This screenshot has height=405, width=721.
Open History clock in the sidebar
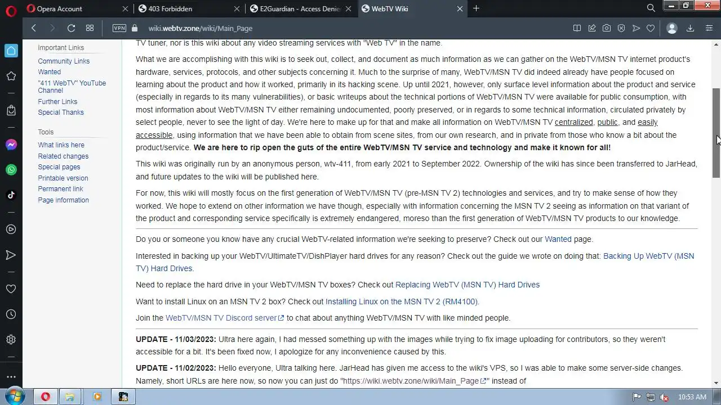point(11,314)
